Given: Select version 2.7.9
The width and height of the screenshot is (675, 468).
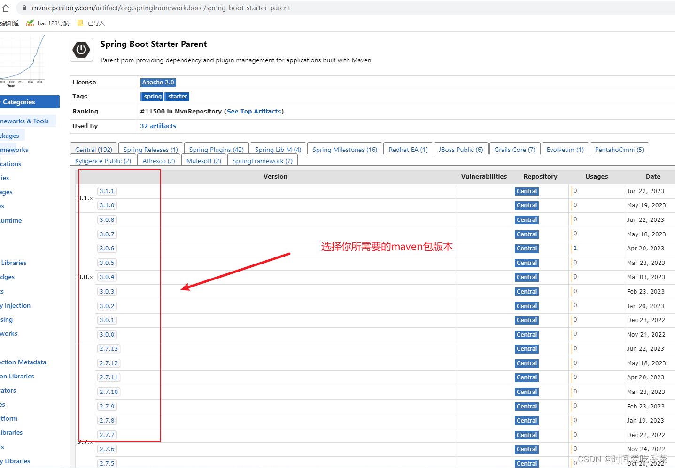Looking at the screenshot, I should point(107,407).
